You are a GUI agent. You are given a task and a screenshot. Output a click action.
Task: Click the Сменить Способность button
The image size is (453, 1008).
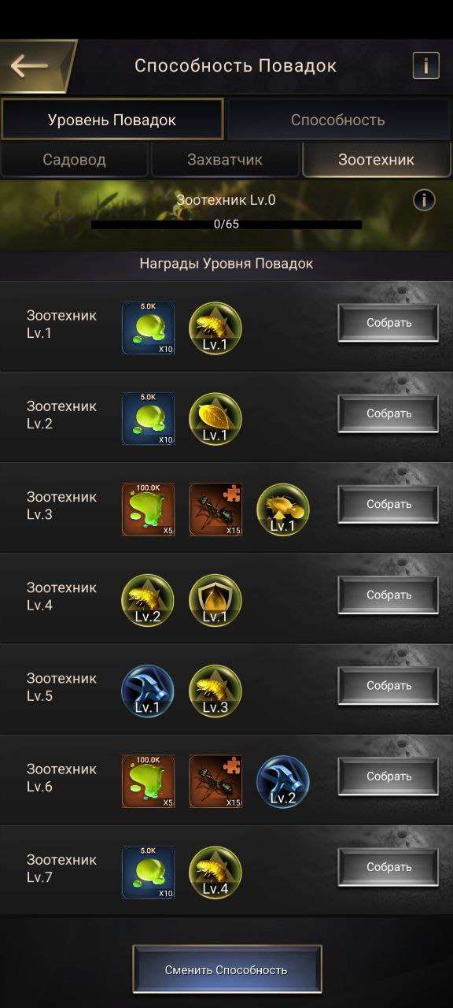[226, 969]
